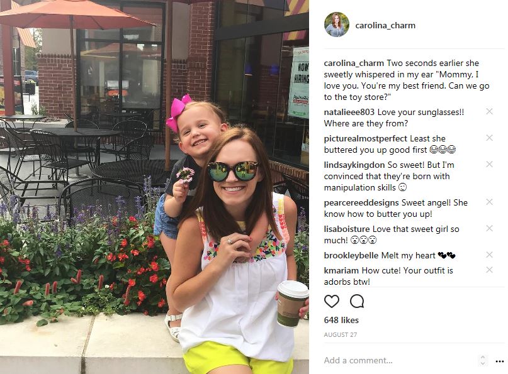The height and width of the screenshot is (374, 508).
Task: Visit natalieee803's profile from the comment
Action: [349, 113]
